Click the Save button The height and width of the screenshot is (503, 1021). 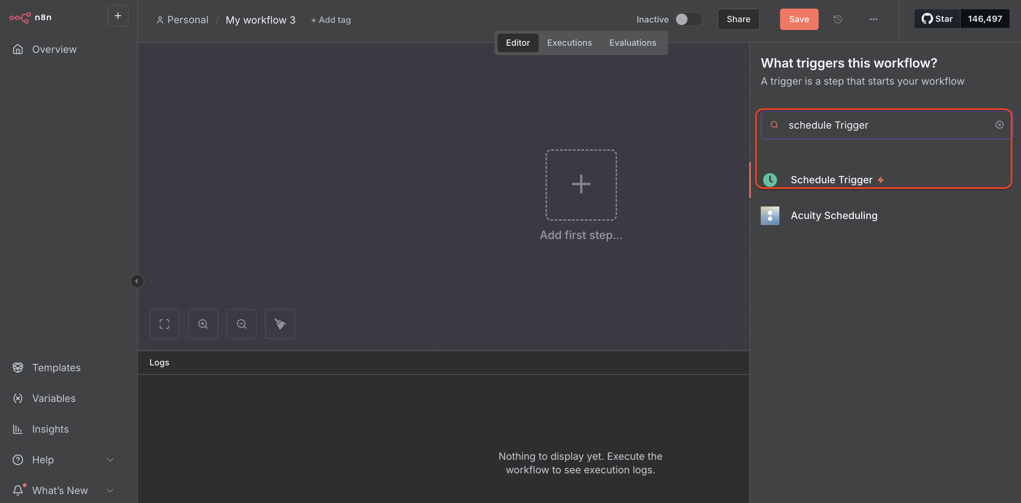coord(799,19)
